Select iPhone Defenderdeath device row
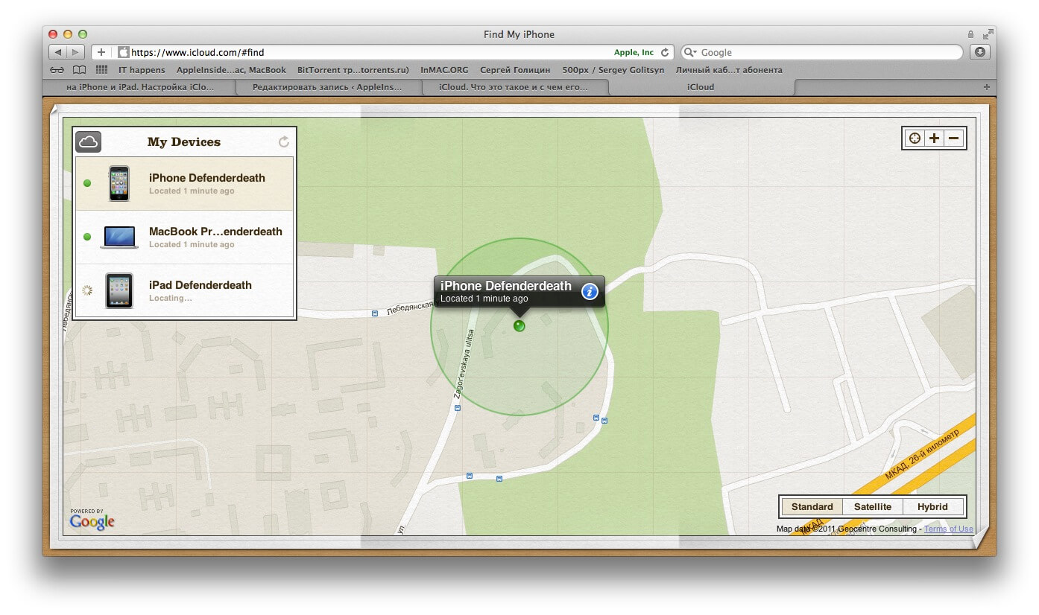Viewport: 1039px width, 615px height. tap(184, 184)
